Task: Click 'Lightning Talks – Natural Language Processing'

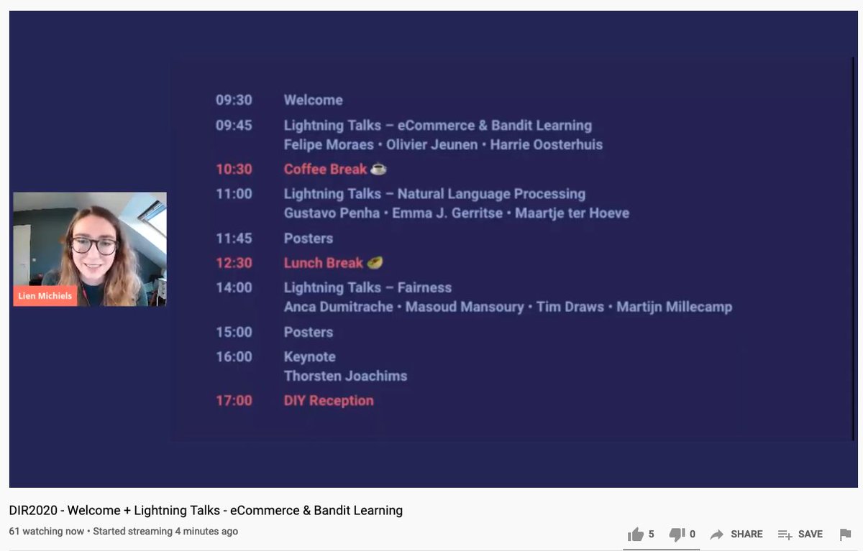Action: (434, 194)
